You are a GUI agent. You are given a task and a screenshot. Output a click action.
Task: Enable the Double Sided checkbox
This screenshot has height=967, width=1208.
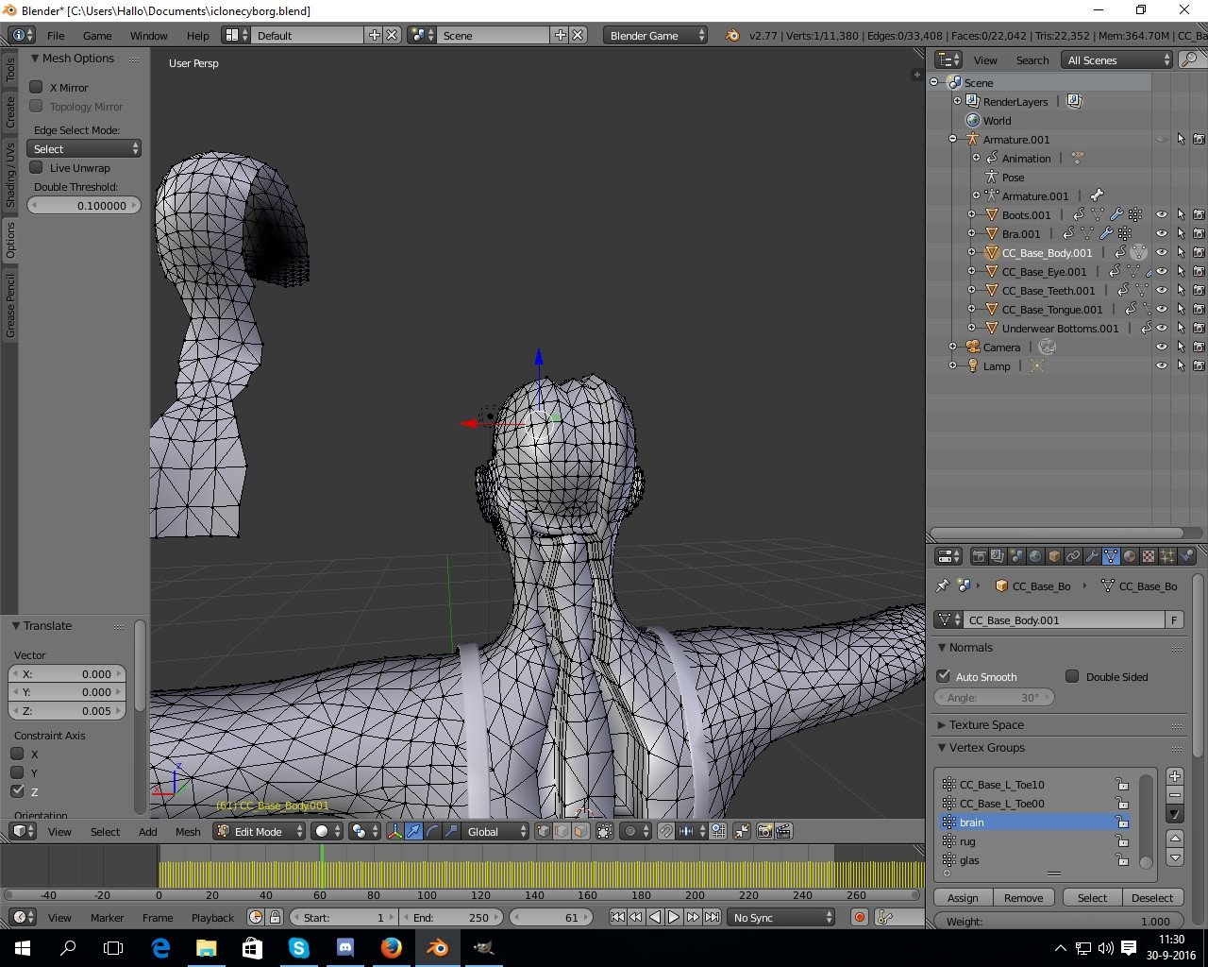pyautogui.click(x=1072, y=676)
